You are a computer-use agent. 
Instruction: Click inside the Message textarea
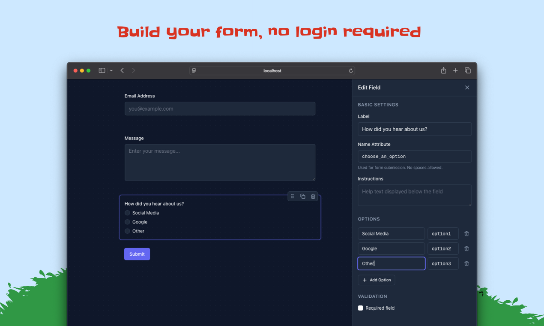coord(220,162)
